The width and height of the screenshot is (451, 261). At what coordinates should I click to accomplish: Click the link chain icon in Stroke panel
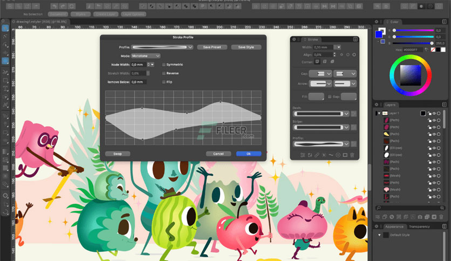(x=317, y=155)
